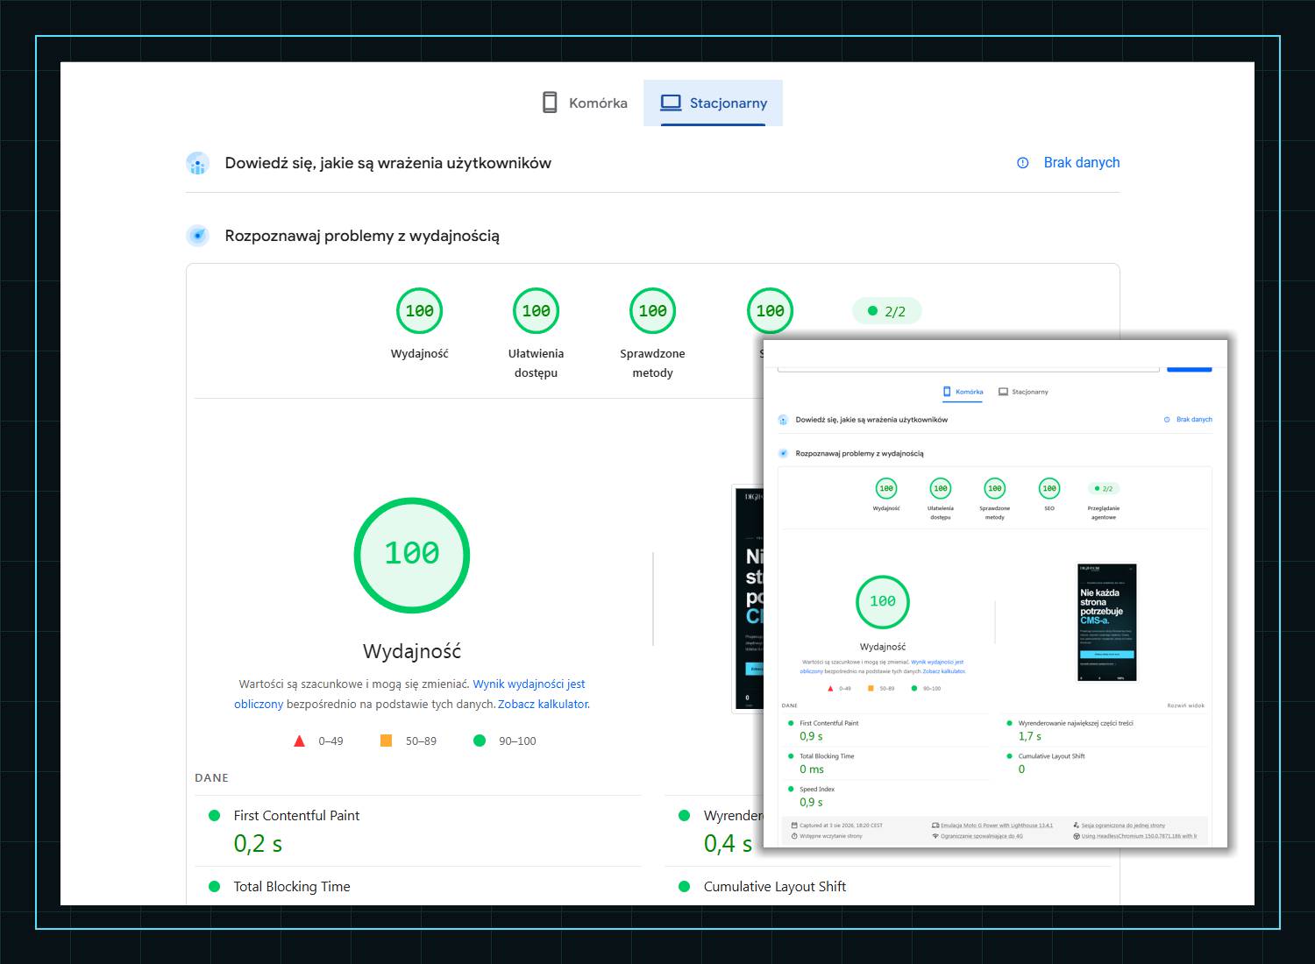Select Stacjonarny tab in large desktop report
The image size is (1315, 964).
[713, 103]
